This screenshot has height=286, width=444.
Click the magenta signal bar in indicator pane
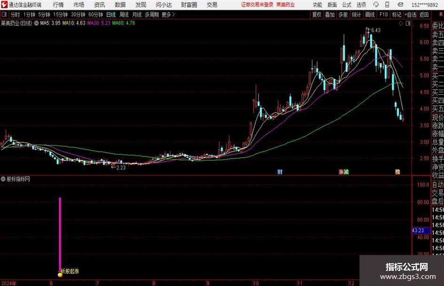point(60,234)
